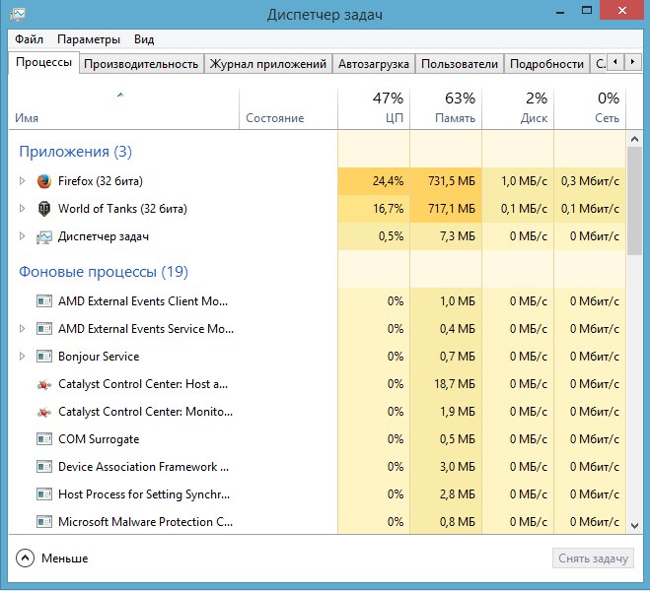The height and width of the screenshot is (591, 650).
Task: Click the Диспетчер задач process icon
Action: pyautogui.click(x=43, y=236)
